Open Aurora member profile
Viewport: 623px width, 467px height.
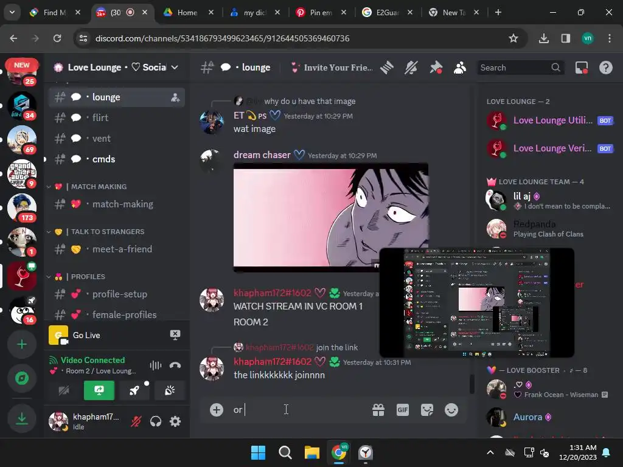coord(550,417)
